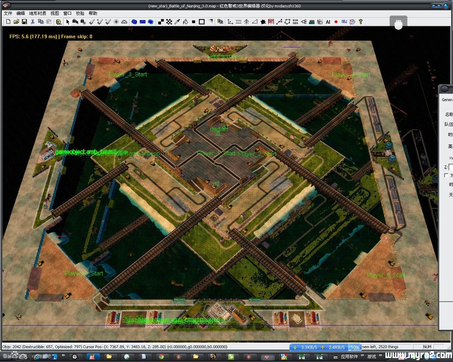Click the yellow question mark help icon

tap(361, 22)
